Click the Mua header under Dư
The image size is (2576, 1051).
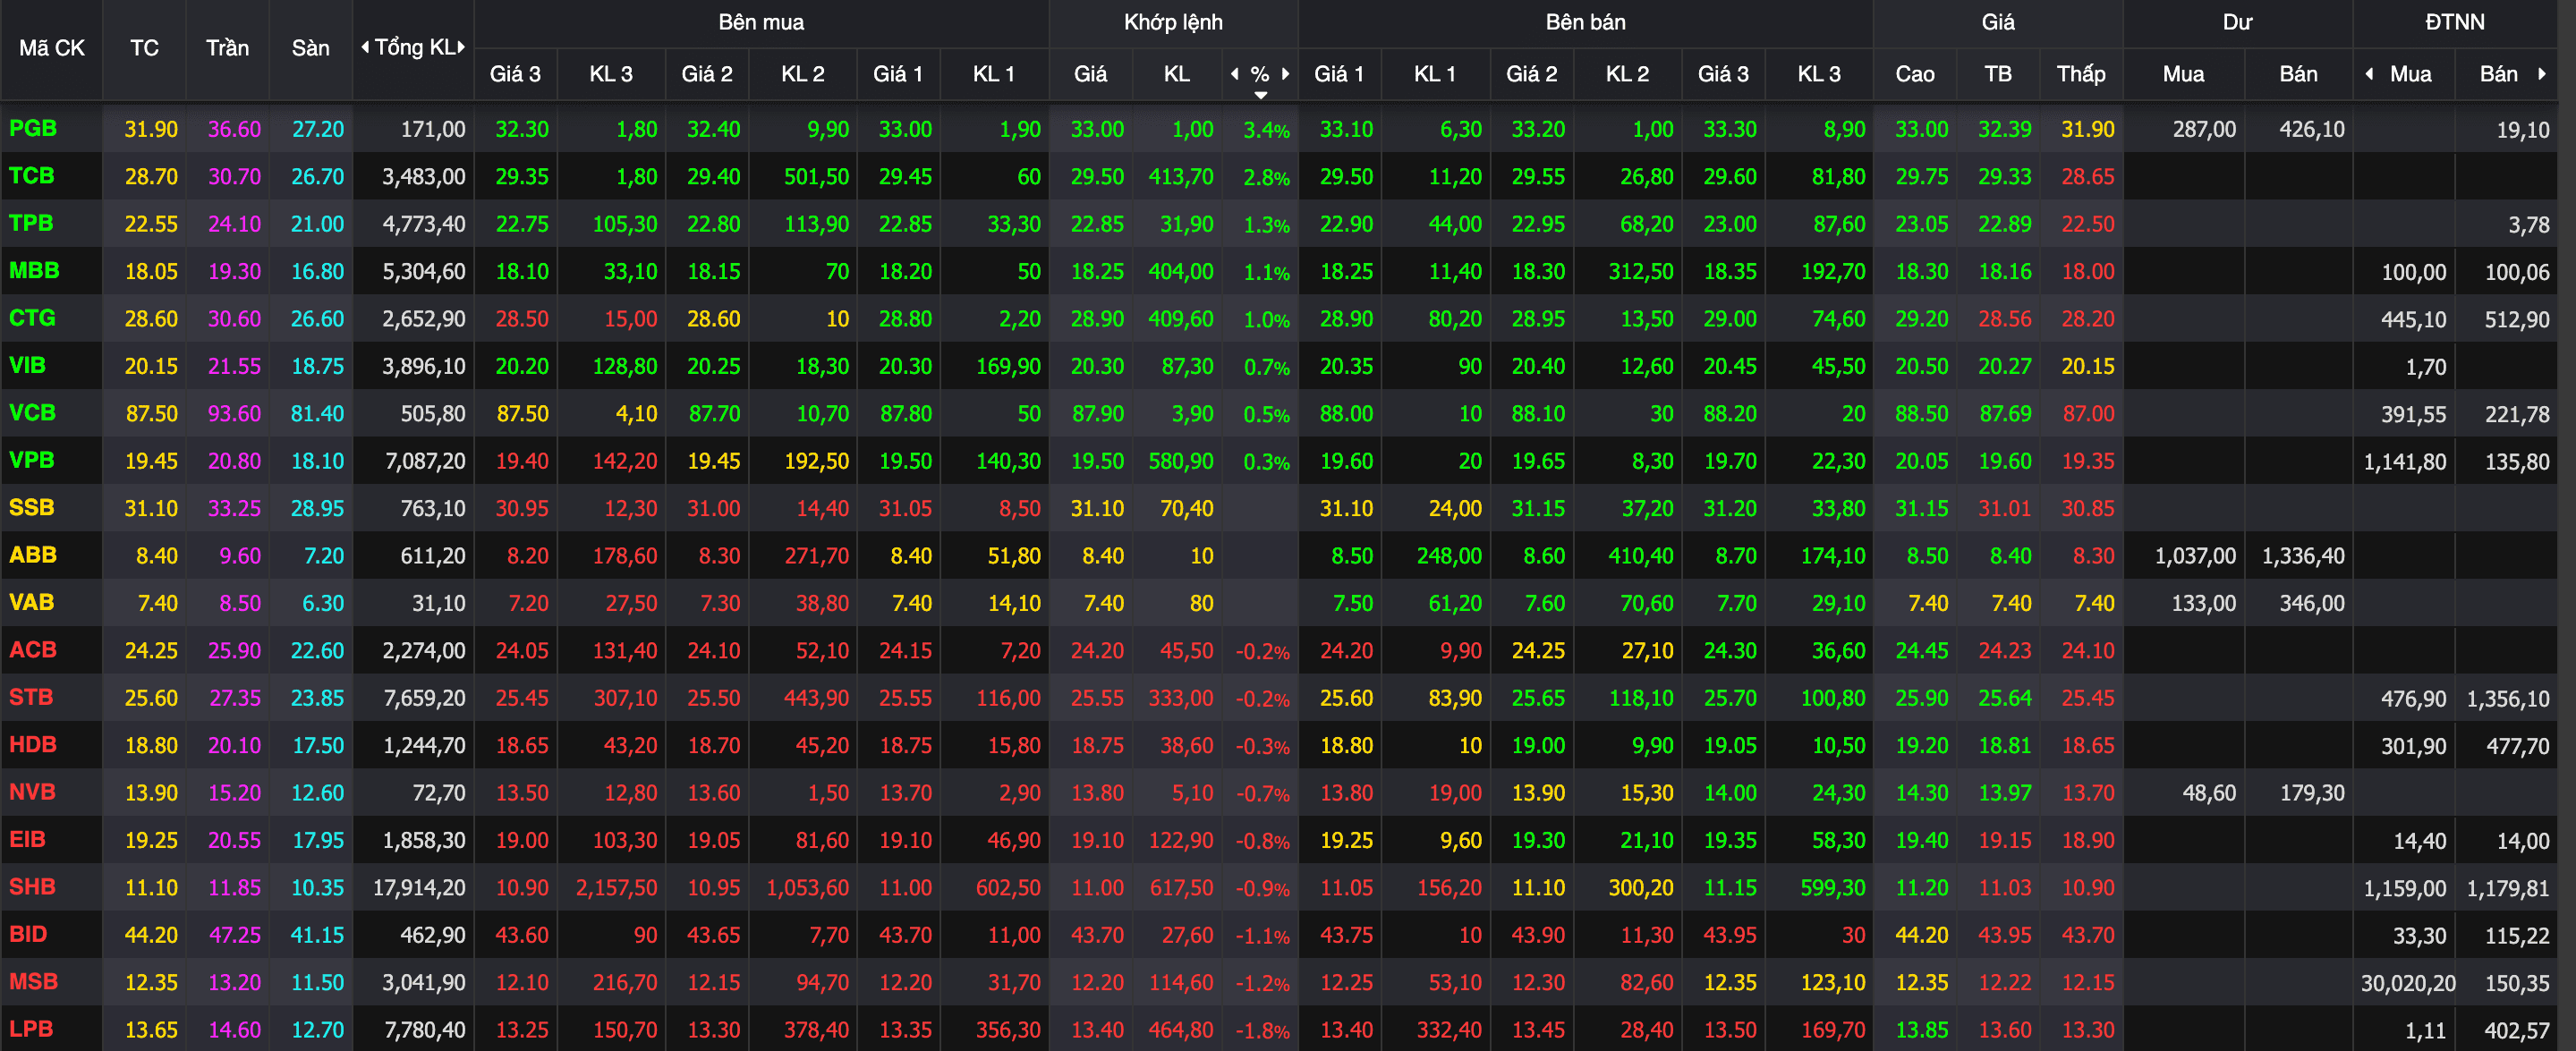(2183, 73)
